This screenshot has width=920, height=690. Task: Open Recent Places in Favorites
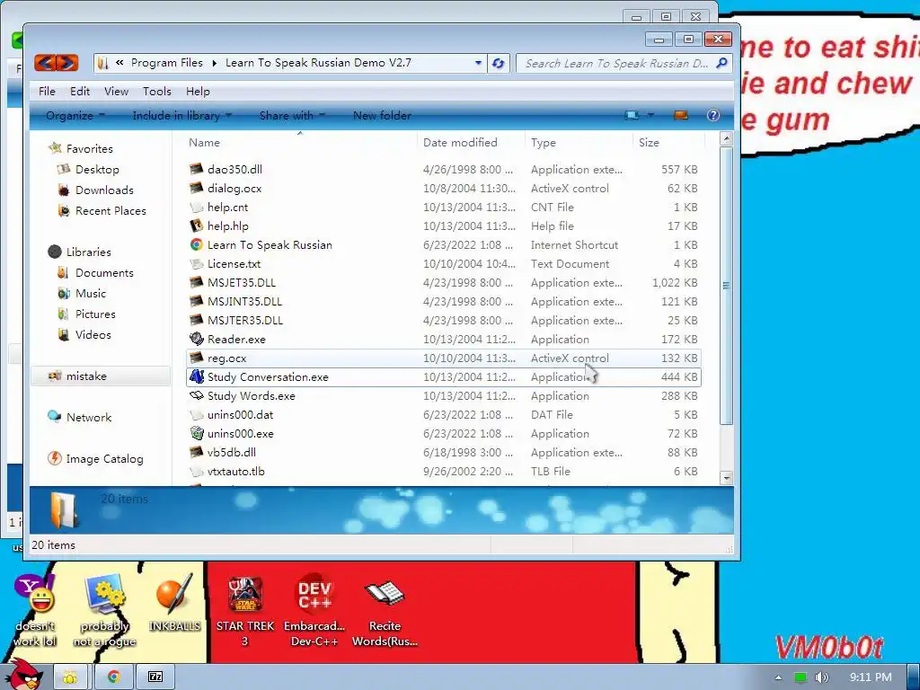coord(111,210)
